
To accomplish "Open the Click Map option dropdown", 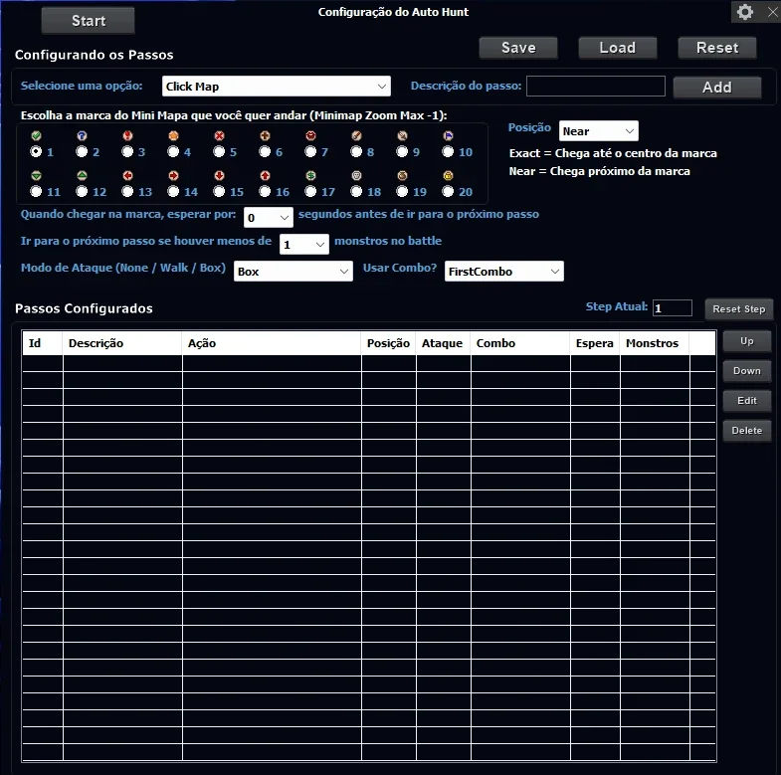I will [x=276, y=87].
